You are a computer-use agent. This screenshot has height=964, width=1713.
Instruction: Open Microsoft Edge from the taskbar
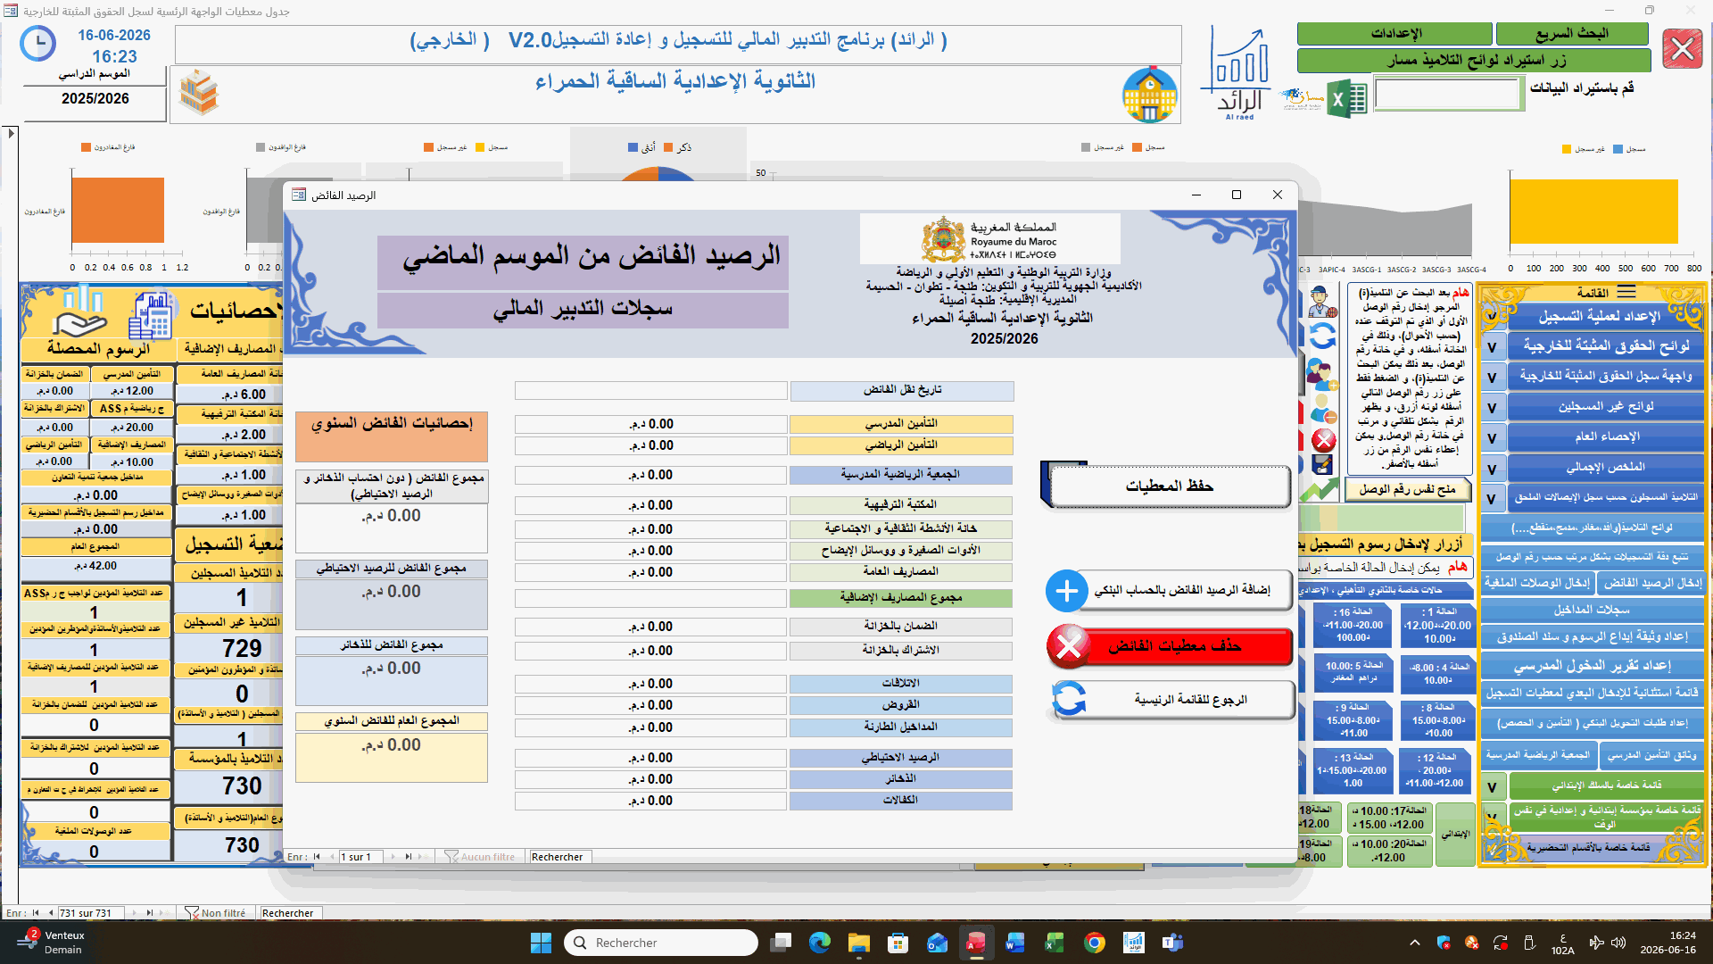coord(819,943)
